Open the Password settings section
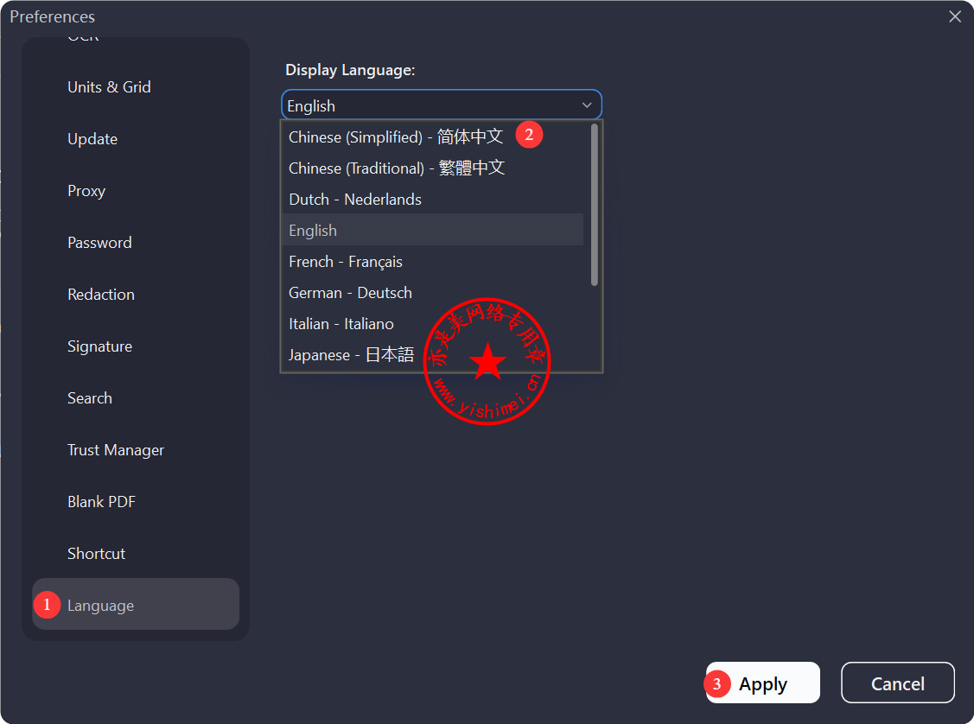974x724 pixels. pyautogui.click(x=99, y=243)
